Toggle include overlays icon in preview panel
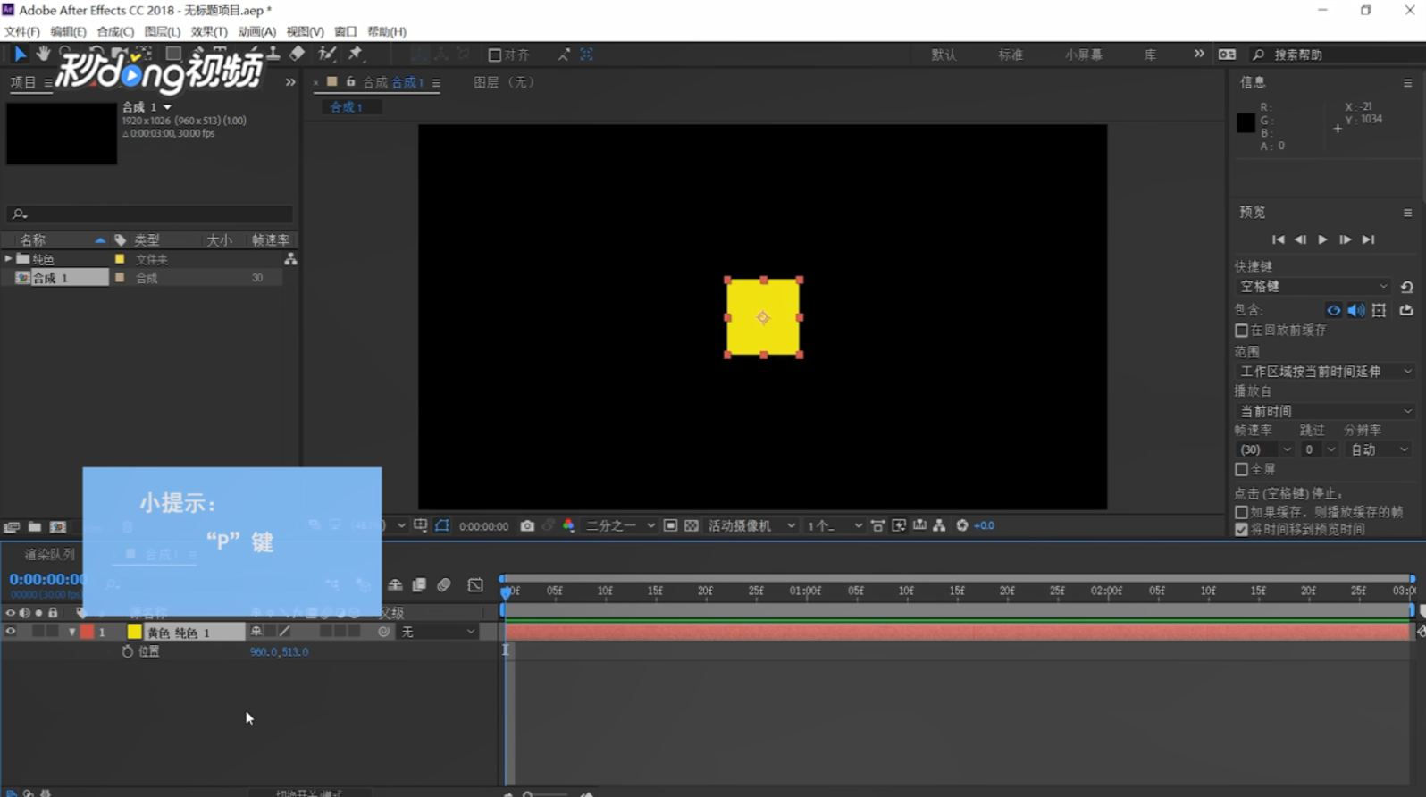Viewport: 1426px width, 797px height. point(1380,310)
